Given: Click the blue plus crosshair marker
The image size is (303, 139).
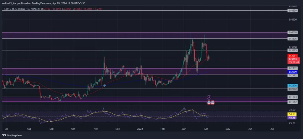Looking at the screenshot, I should 104,85.
